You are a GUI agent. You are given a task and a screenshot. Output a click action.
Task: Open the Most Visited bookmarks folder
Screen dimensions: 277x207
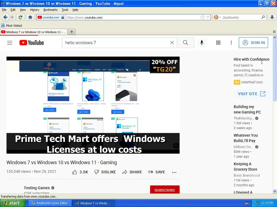(11, 26)
